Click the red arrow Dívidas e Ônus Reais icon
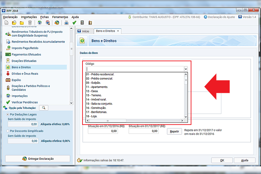The image size is (261, 174). (8, 73)
